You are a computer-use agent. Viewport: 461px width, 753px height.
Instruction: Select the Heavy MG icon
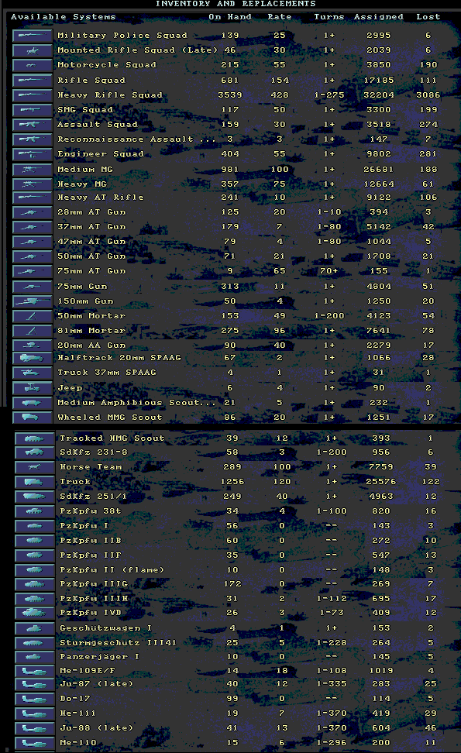33,184
